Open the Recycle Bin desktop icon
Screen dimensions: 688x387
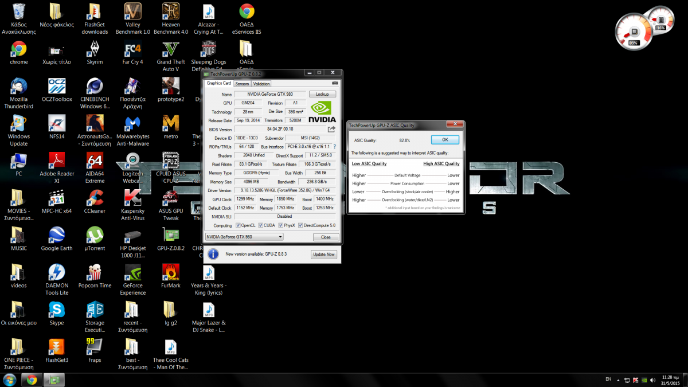click(18, 18)
